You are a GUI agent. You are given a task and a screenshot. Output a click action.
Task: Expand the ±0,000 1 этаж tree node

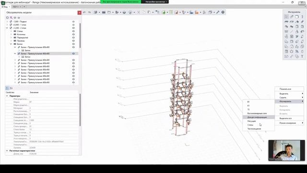[7, 25]
